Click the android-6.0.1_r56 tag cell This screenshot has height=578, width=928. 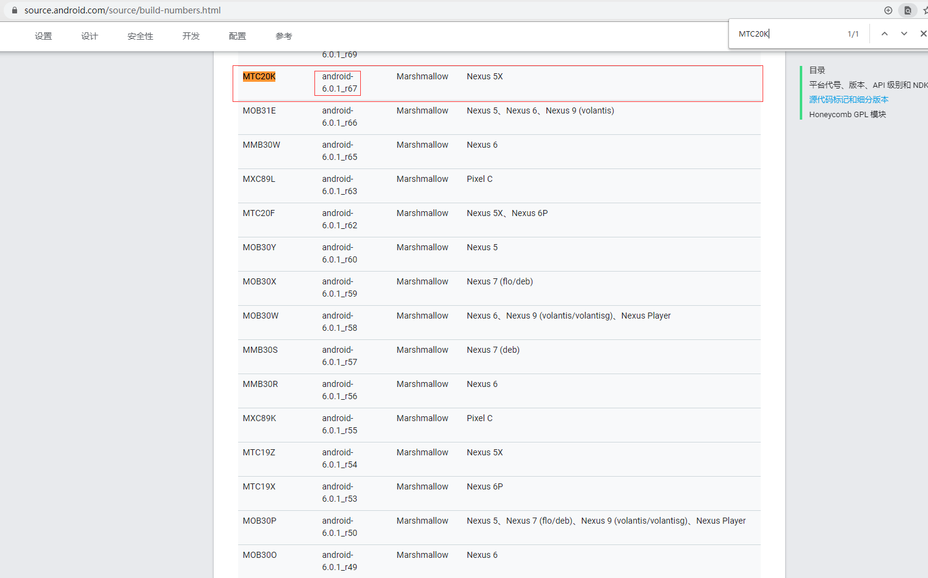(339, 390)
